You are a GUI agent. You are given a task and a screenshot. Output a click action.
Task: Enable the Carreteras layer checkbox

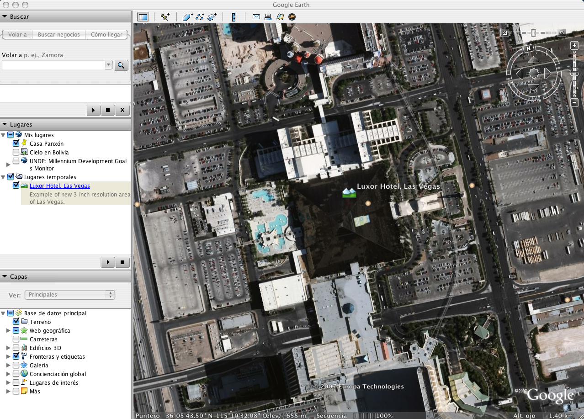click(x=16, y=339)
